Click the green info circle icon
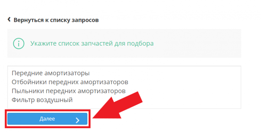The width and height of the screenshot is (261, 132). [19, 44]
